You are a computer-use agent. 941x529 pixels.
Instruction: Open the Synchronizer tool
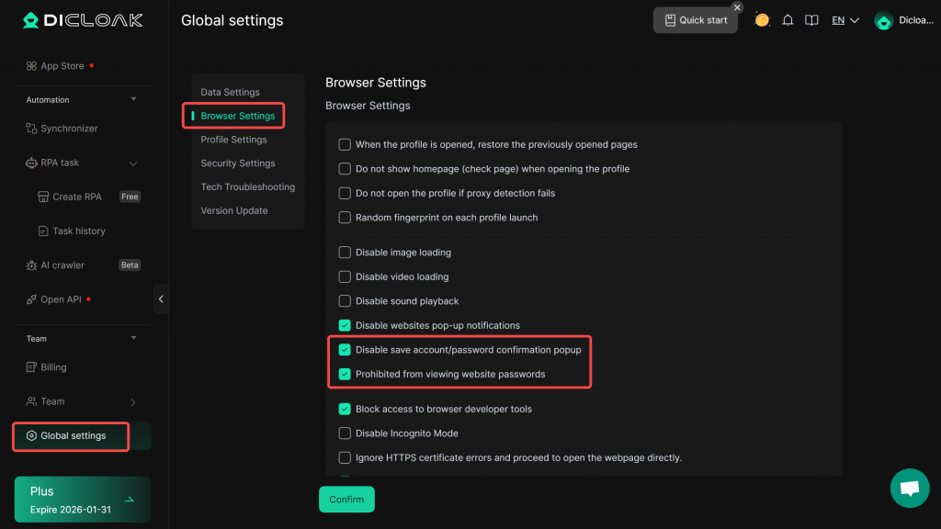point(68,129)
